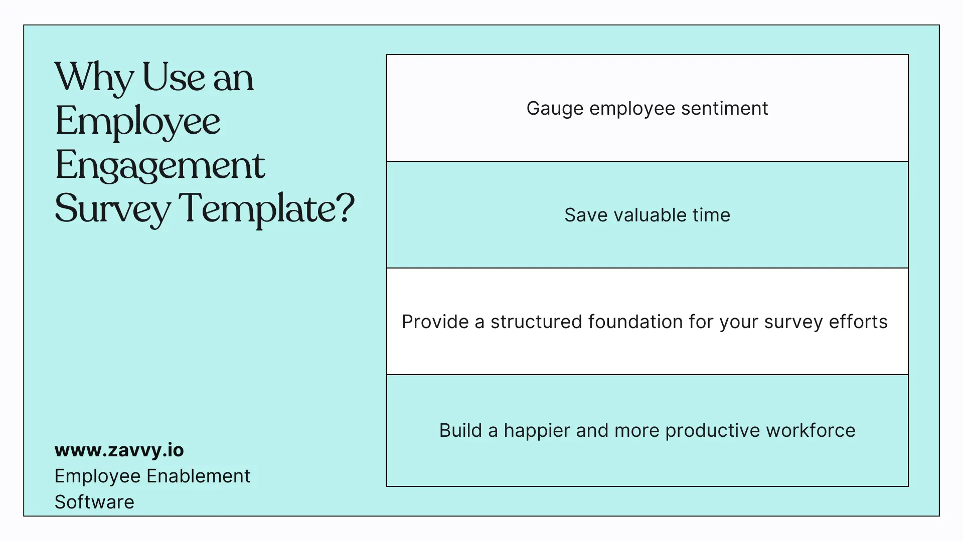
Task: Click the word "productive" in the last row
Action: click(712, 430)
